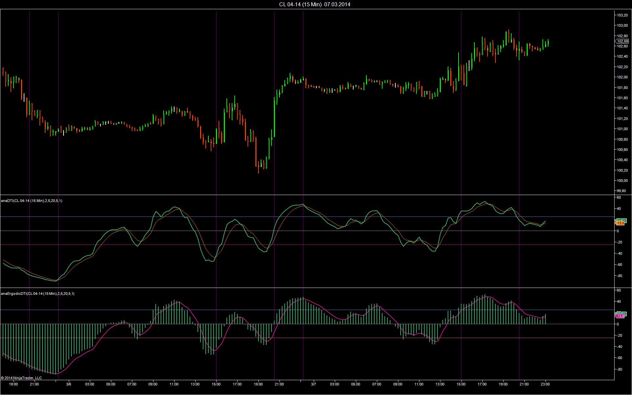Click the 3/7 date label on time axis
The image size is (632, 395).
(313, 384)
